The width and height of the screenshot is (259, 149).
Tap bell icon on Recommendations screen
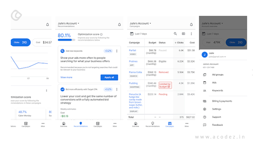pyautogui.click(x=119, y=25)
